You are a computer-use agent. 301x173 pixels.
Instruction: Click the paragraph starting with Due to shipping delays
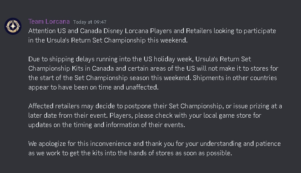153,73
